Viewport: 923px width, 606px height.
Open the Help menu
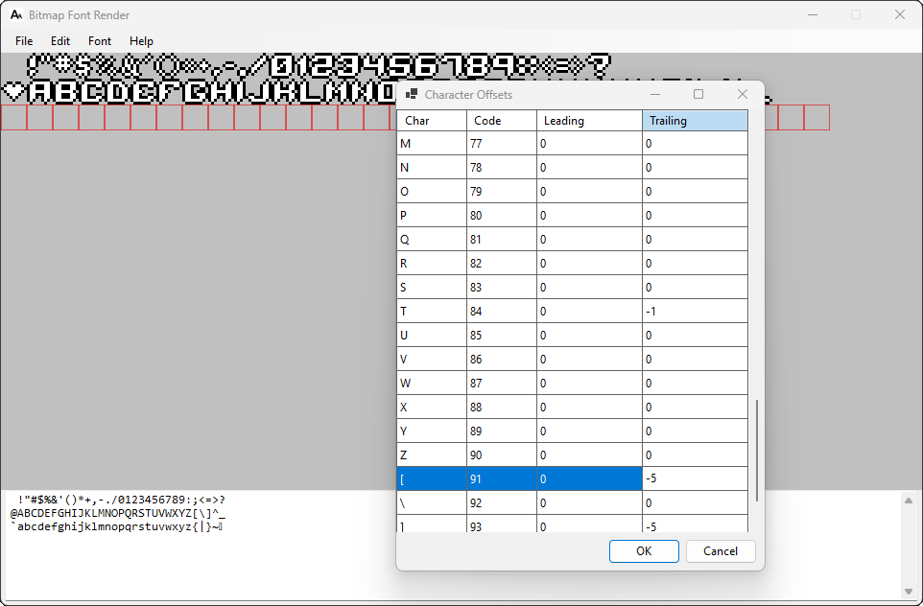tap(141, 41)
